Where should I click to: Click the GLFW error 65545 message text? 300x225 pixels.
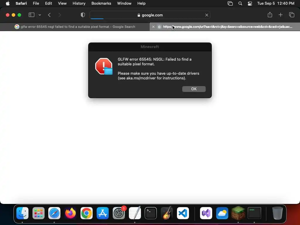point(155,62)
